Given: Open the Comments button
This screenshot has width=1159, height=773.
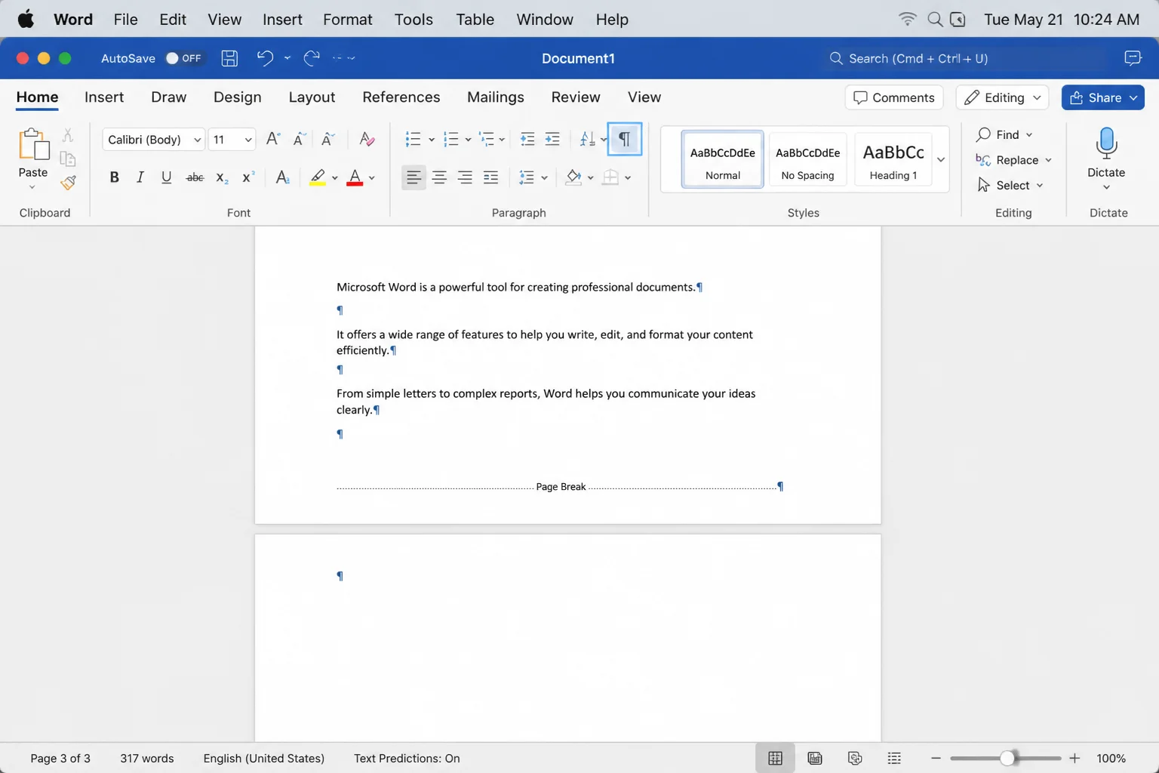Looking at the screenshot, I should tap(894, 97).
